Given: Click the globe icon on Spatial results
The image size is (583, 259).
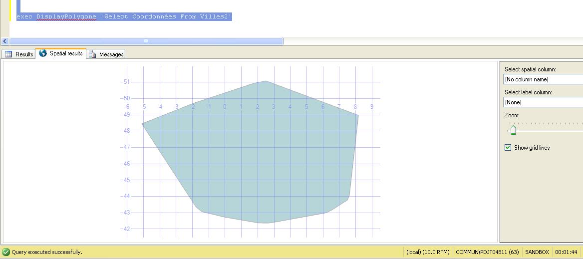Looking at the screenshot, I should click(43, 53).
